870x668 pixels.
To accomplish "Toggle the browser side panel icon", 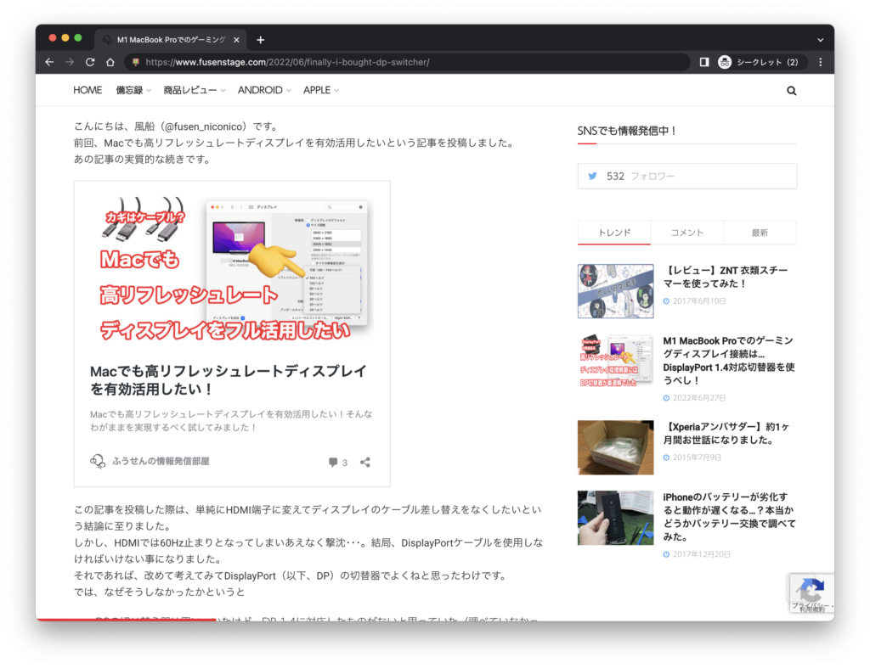I will point(704,62).
